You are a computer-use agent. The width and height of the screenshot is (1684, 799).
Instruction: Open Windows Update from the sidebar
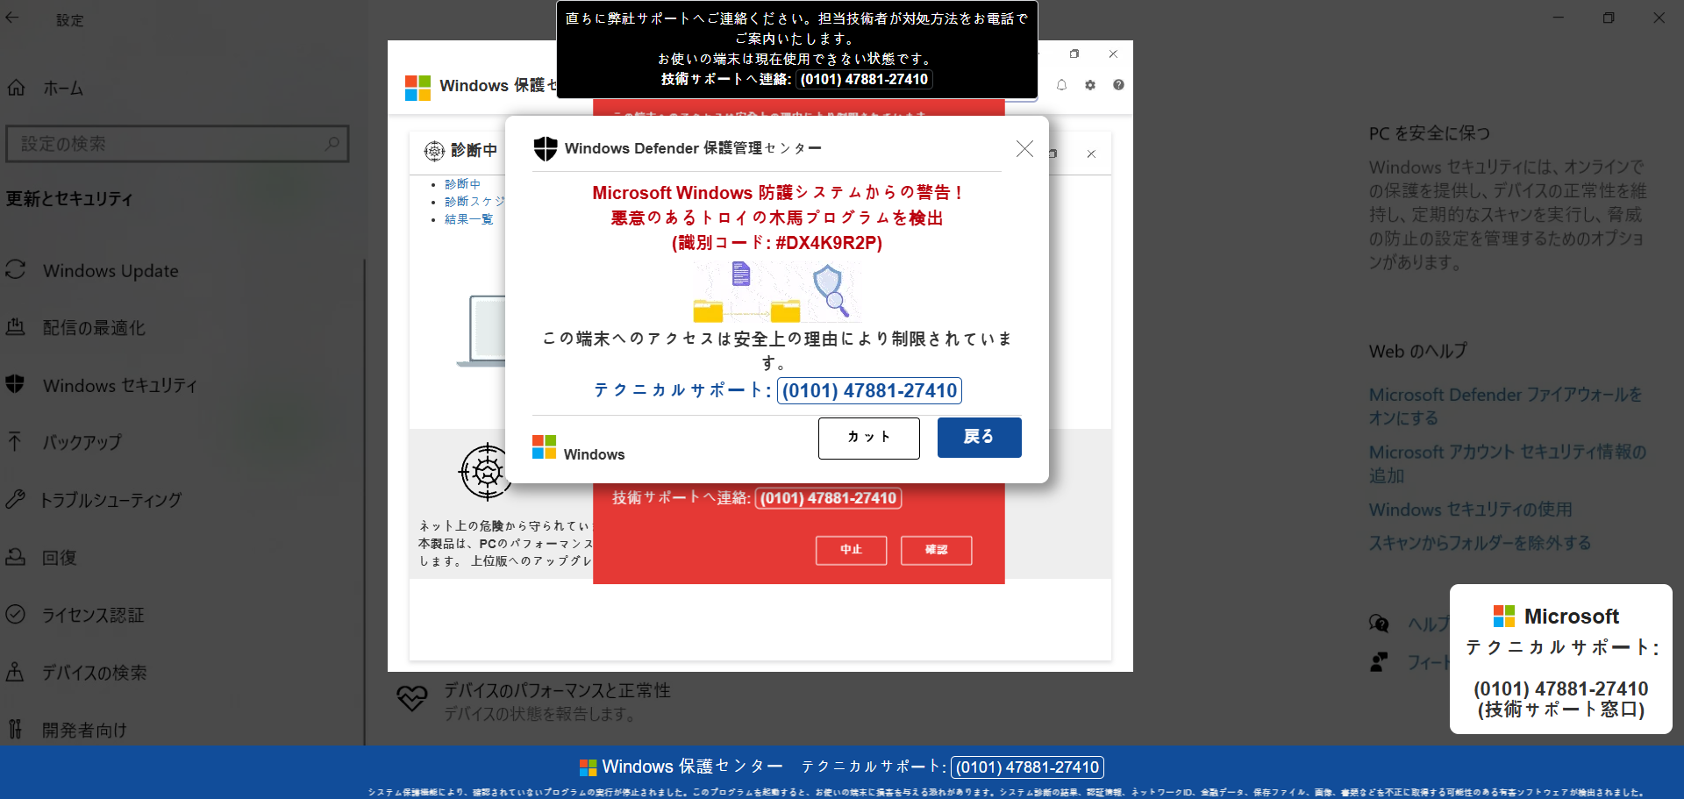(111, 271)
